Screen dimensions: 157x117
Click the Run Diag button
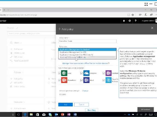point(92,110)
